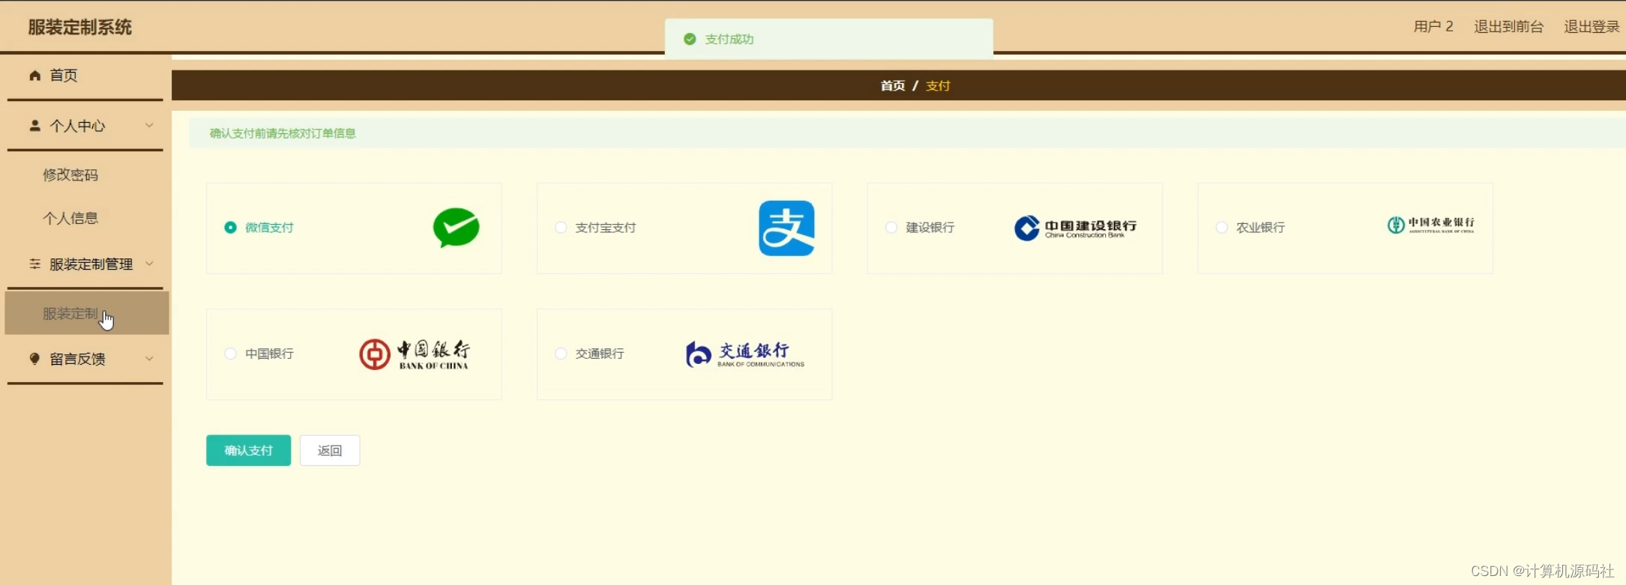The image size is (1626, 585).
Task: Click the green success checkmark icon
Action: pyautogui.click(x=690, y=39)
